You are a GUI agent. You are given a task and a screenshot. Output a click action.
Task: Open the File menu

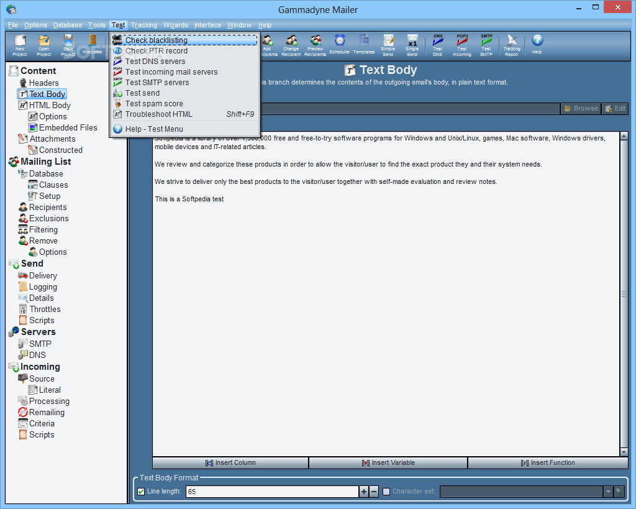(x=13, y=25)
